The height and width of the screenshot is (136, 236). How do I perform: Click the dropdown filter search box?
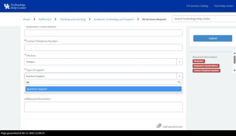click(103, 82)
